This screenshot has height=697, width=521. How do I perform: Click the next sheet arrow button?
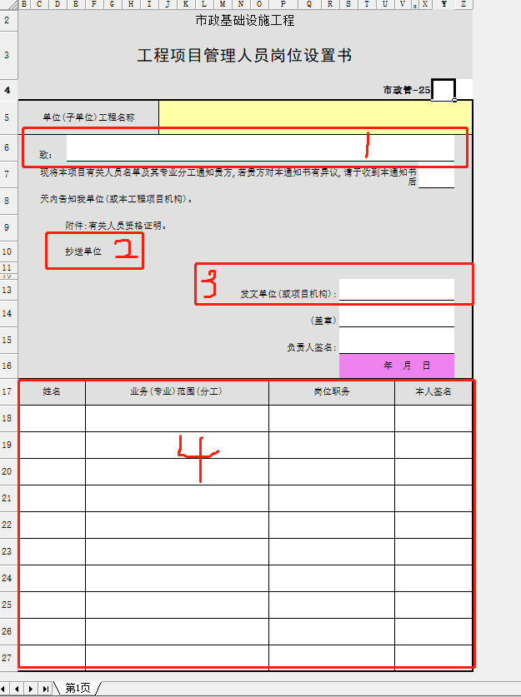coord(32,689)
